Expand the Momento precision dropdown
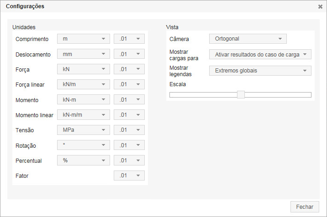Screen dimensions: 327x217 coord(129,100)
